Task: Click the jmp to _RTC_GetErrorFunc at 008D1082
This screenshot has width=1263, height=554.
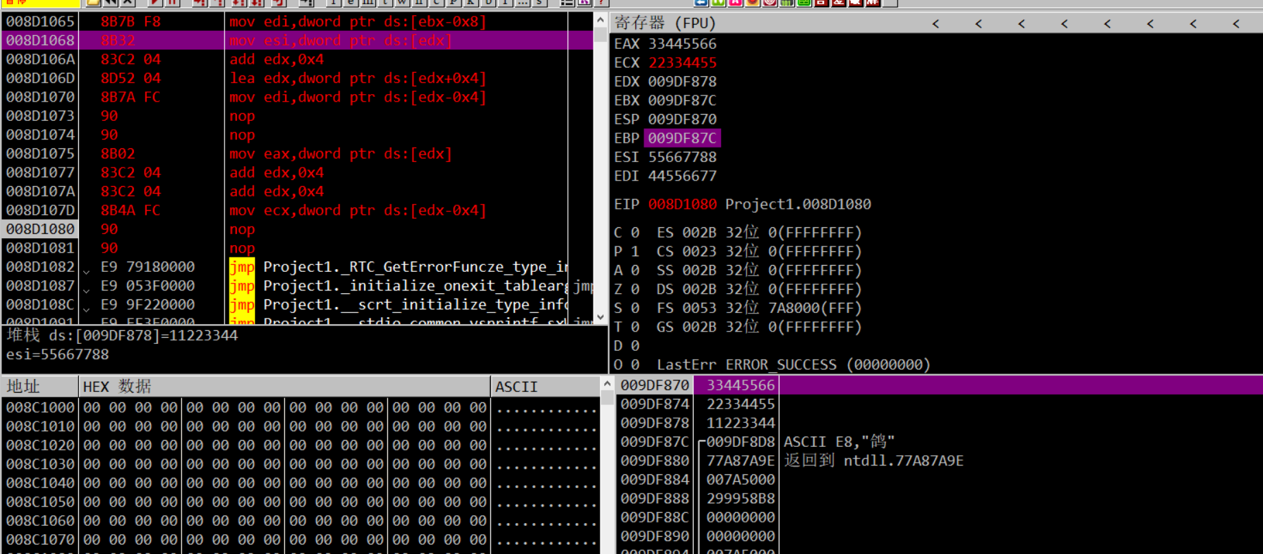Action: pyautogui.click(x=398, y=267)
